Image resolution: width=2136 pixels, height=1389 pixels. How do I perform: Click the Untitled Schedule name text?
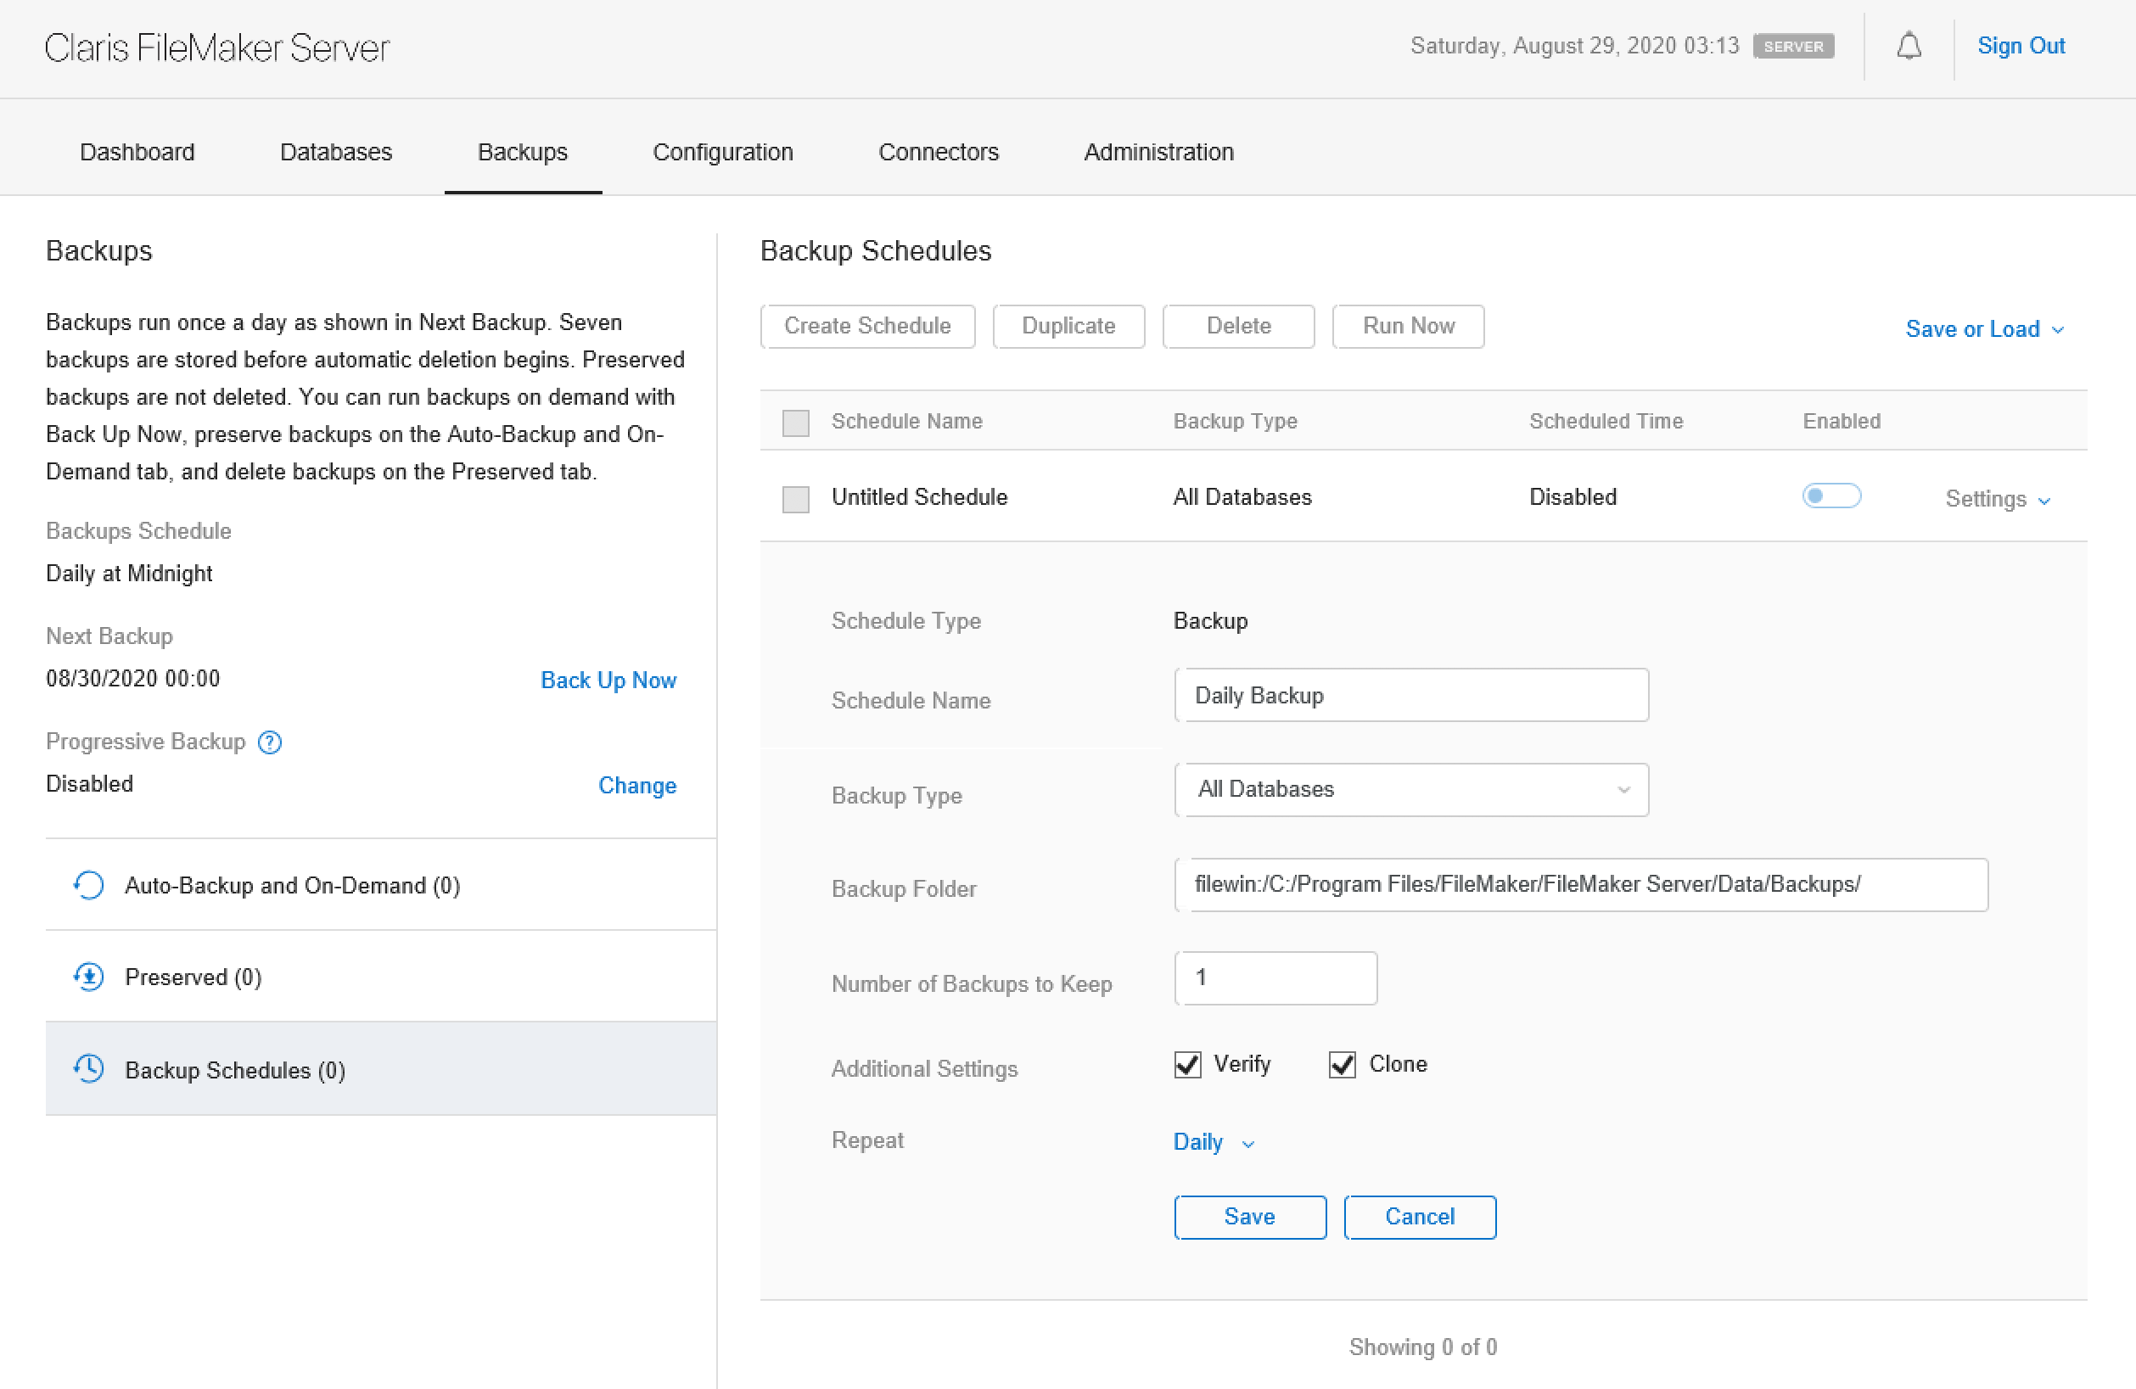pyautogui.click(x=919, y=497)
